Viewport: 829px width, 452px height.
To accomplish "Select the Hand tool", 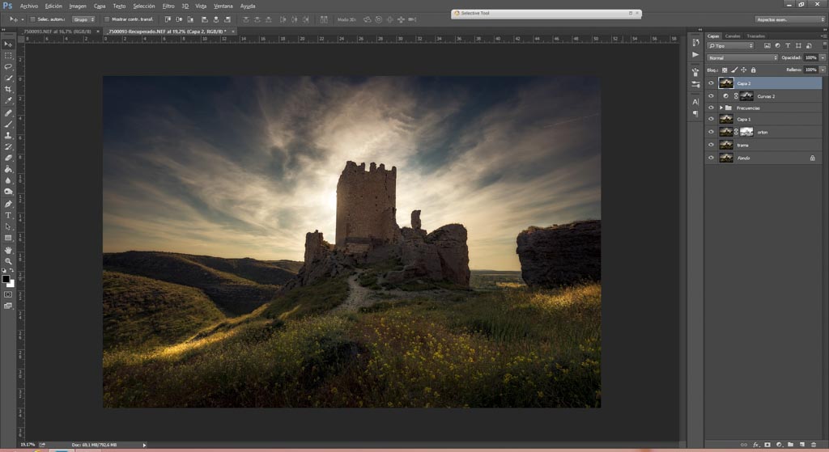I will (8, 250).
